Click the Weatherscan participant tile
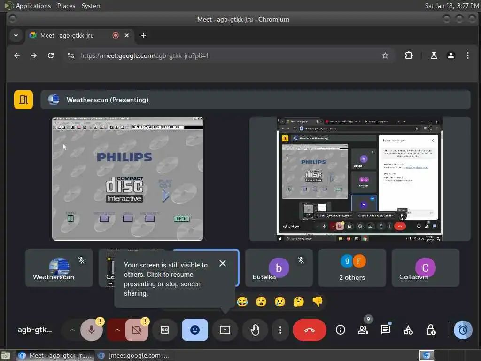 pos(59,268)
